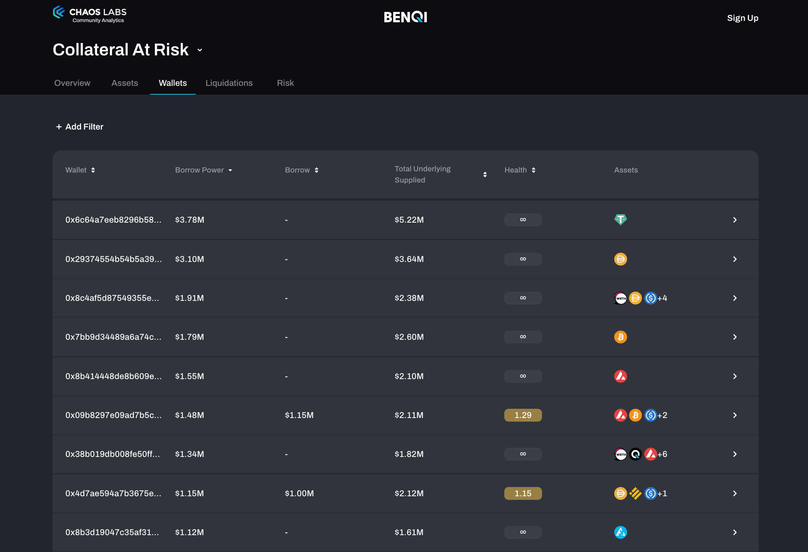The width and height of the screenshot is (808, 552).
Task: Click the plus icon next to Add Filter
Action: pyautogui.click(x=59, y=127)
